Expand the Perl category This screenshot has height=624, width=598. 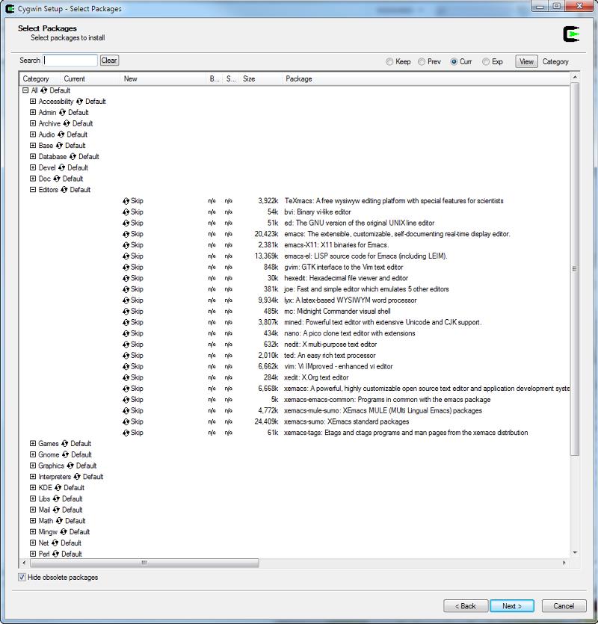(x=33, y=554)
